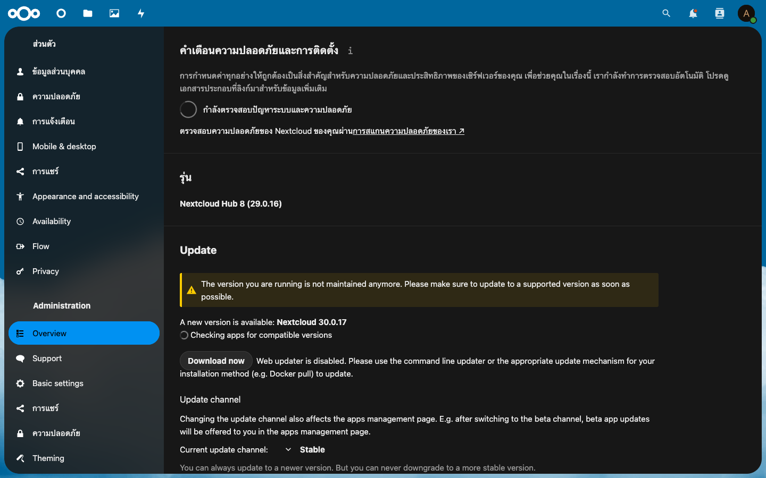Open the user avatar menu
Screen dimensions: 766x478
coord(746,13)
